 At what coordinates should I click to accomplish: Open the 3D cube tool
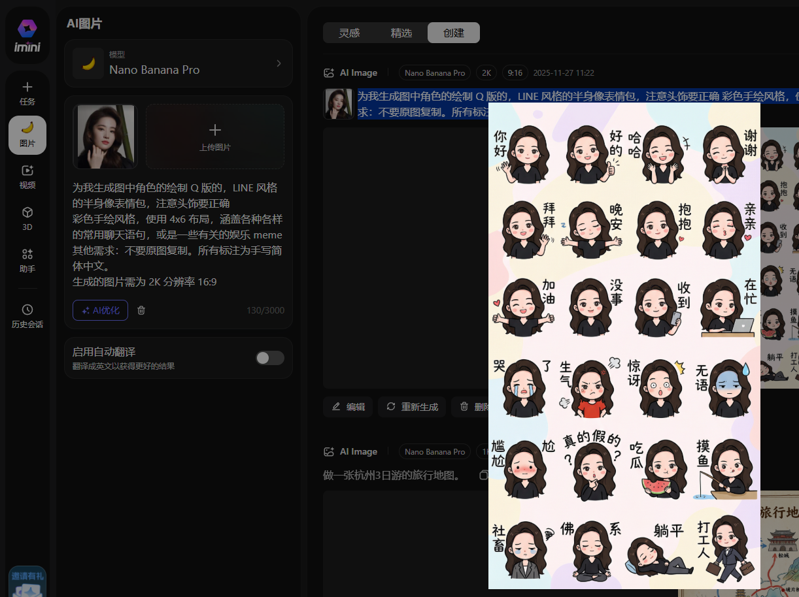point(27,218)
